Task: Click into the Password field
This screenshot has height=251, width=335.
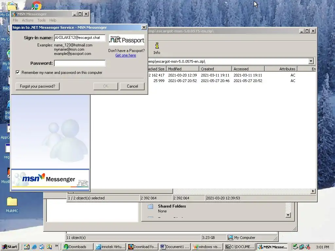Action: (80, 63)
